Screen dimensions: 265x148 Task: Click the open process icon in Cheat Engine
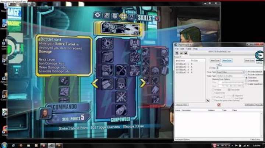click(177, 53)
